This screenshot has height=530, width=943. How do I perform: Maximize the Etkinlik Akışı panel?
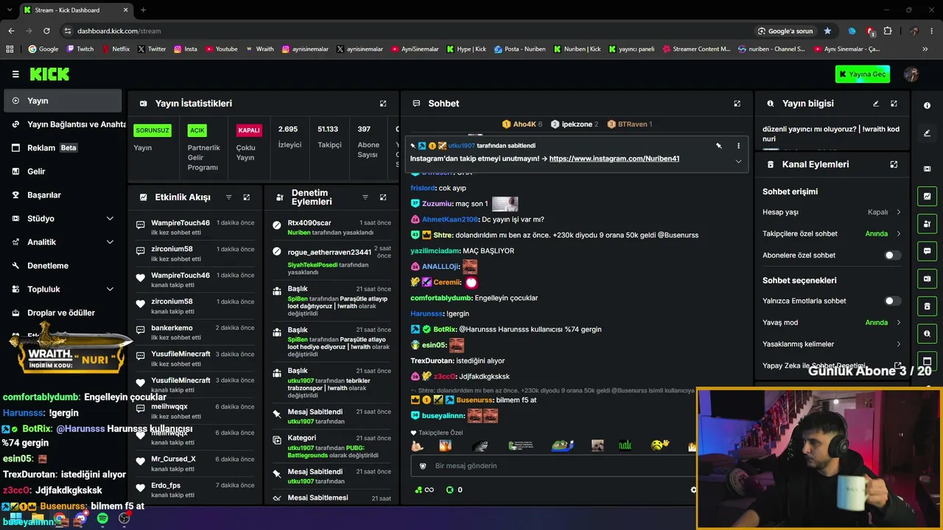pyautogui.click(x=247, y=197)
